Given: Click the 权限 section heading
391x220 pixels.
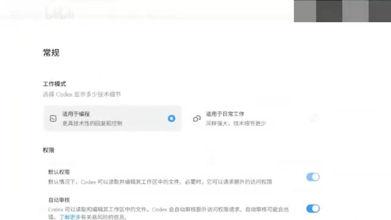Looking at the screenshot, I should click(x=49, y=150).
